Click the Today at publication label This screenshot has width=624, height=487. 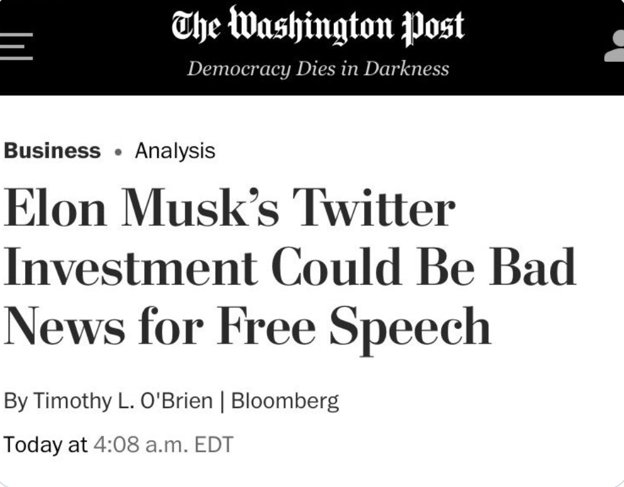point(45,444)
